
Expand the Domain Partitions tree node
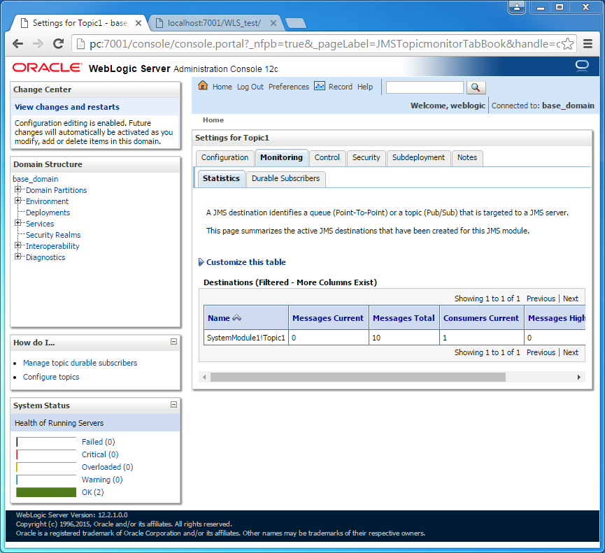pyautogui.click(x=17, y=189)
